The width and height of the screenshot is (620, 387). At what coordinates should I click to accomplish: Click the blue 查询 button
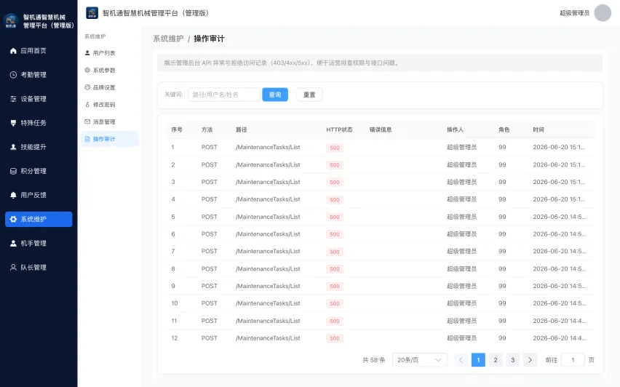coord(275,95)
